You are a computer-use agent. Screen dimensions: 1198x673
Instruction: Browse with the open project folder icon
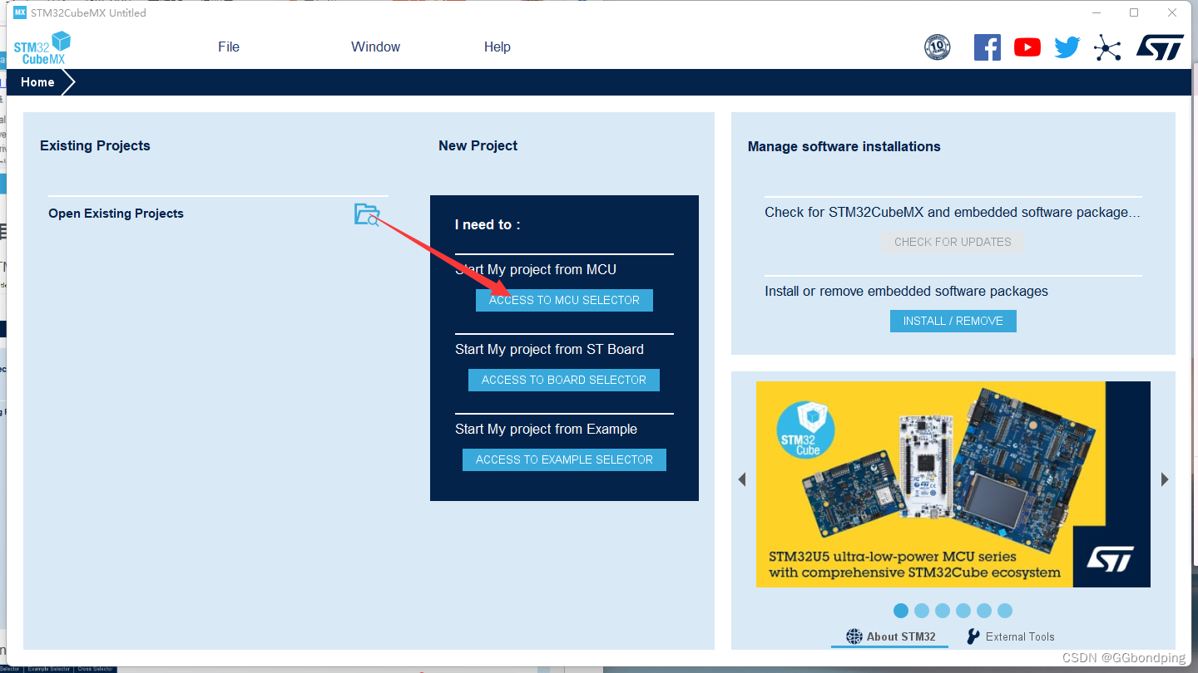tap(367, 214)
